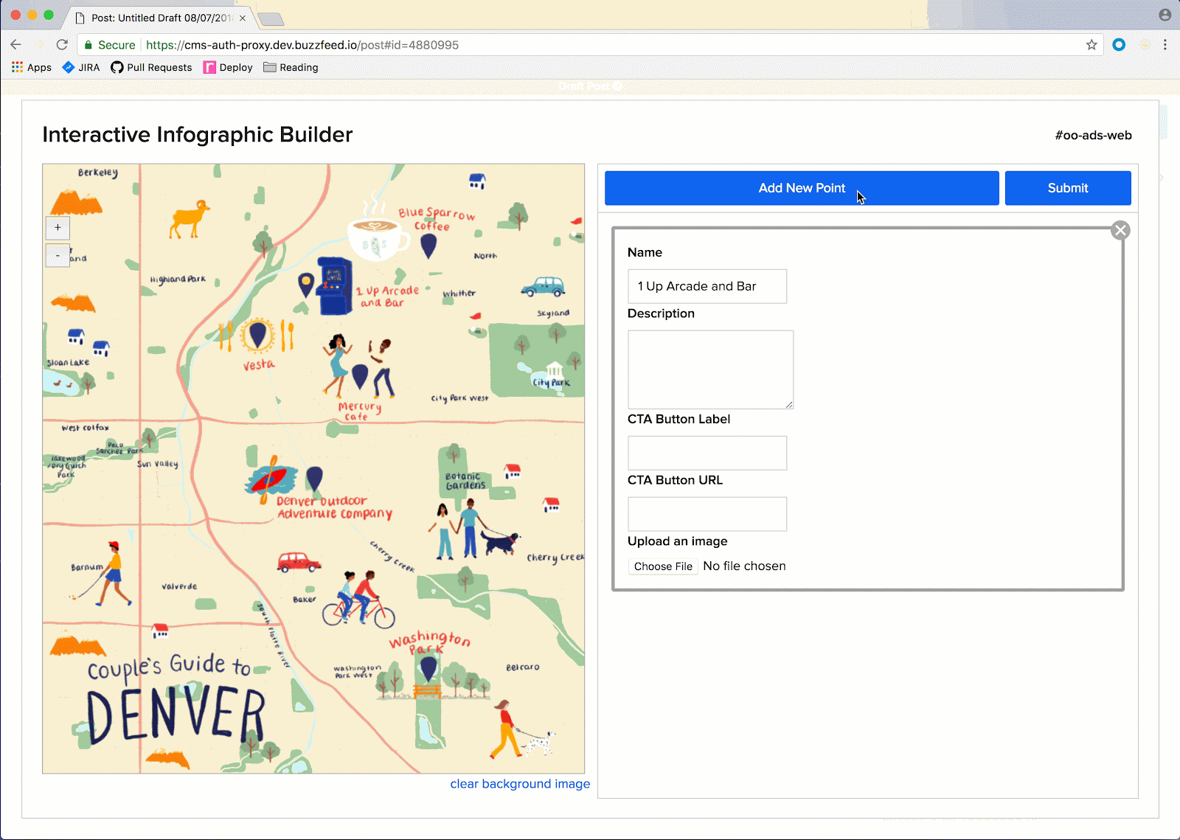This screenshot has width=1180, height=840.
Task: Select the Washington Park map pin
Action: point(428,669)
